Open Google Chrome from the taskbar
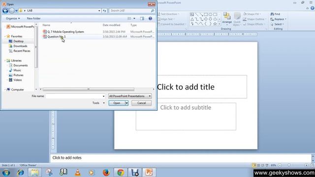Screen dimensions: 315x177 pyautogui.click(x=121, y=173)
